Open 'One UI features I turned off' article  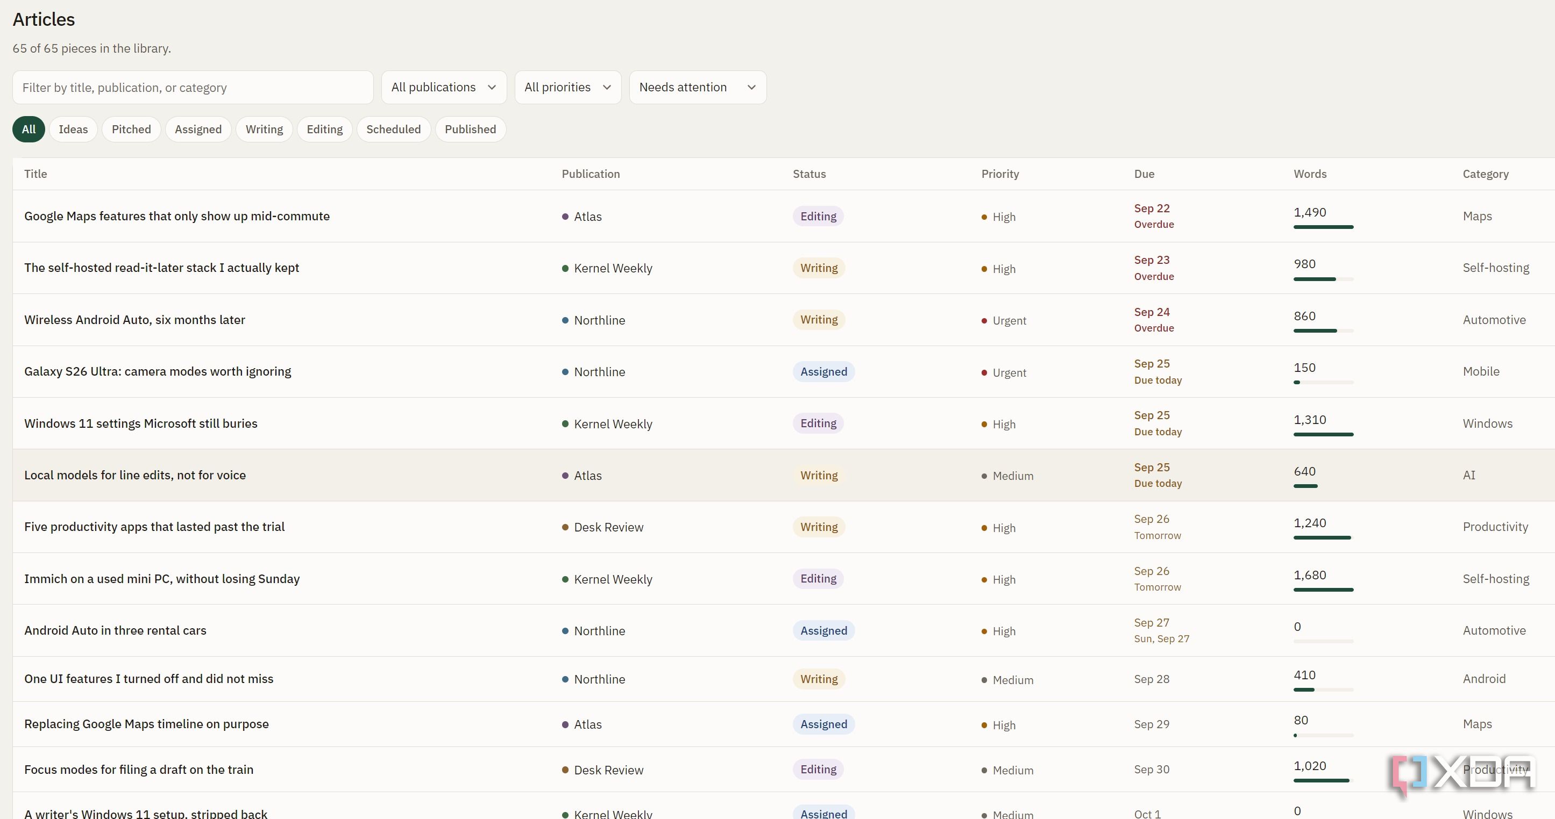click(148, 679)
